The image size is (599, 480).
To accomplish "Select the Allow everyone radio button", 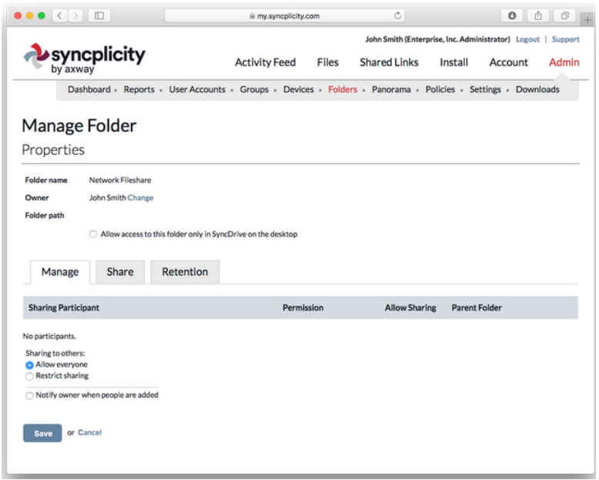I will (x=29, y=365).
